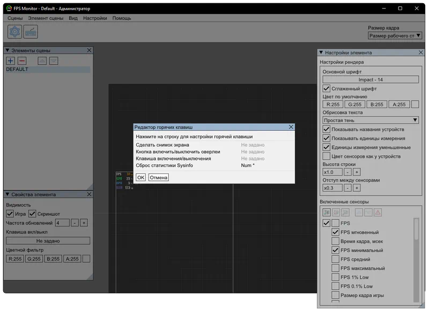This screenshot has width=429, height=311.
Task: Toggle the Сглаженный шрифт checkbox
Action: [327, 89]
